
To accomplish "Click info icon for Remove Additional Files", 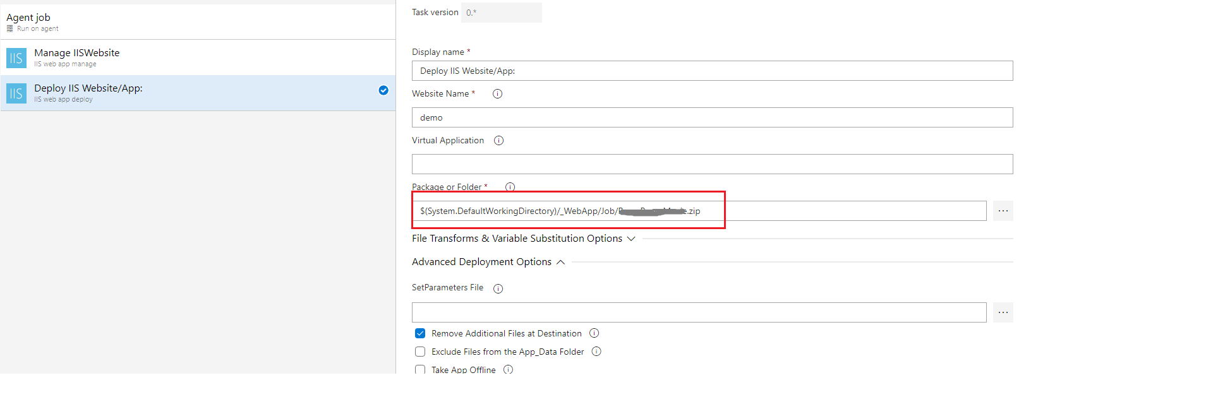I will [x=594, y=333].
